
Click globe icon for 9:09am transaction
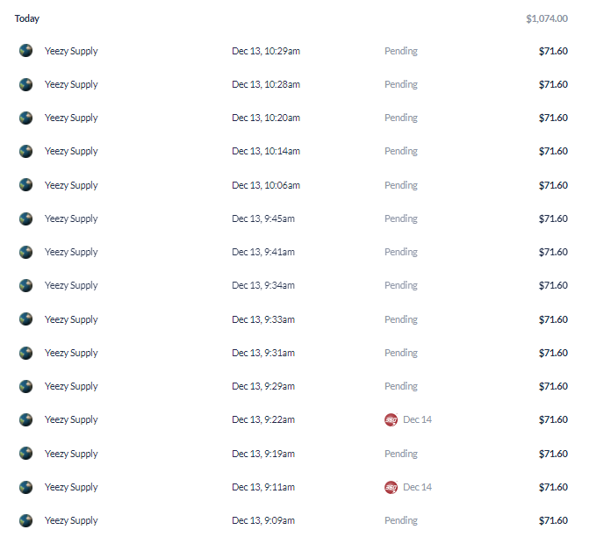pyautogui.click(x=26, y=520)
